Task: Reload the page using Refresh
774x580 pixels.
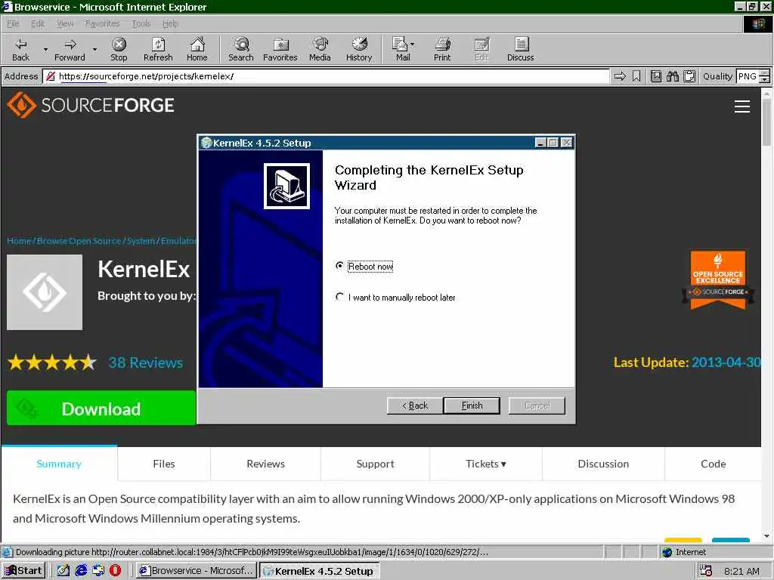Action: coord(158,49)
